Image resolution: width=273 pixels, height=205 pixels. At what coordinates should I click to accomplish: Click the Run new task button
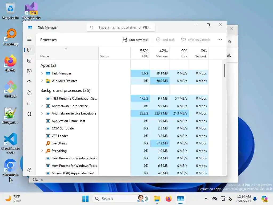point(136,40)
